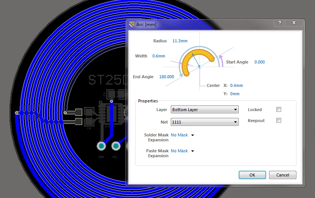Select the C6 capacitor component
This screenshot has width=315, height=198.
tap(89, 116)
